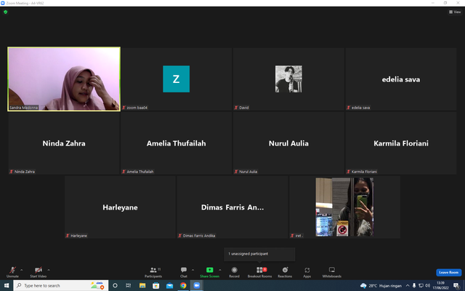465x291 pixels.
Task: Select the Karmila Floriani participant tile
Action: click(x=401, y=143)
